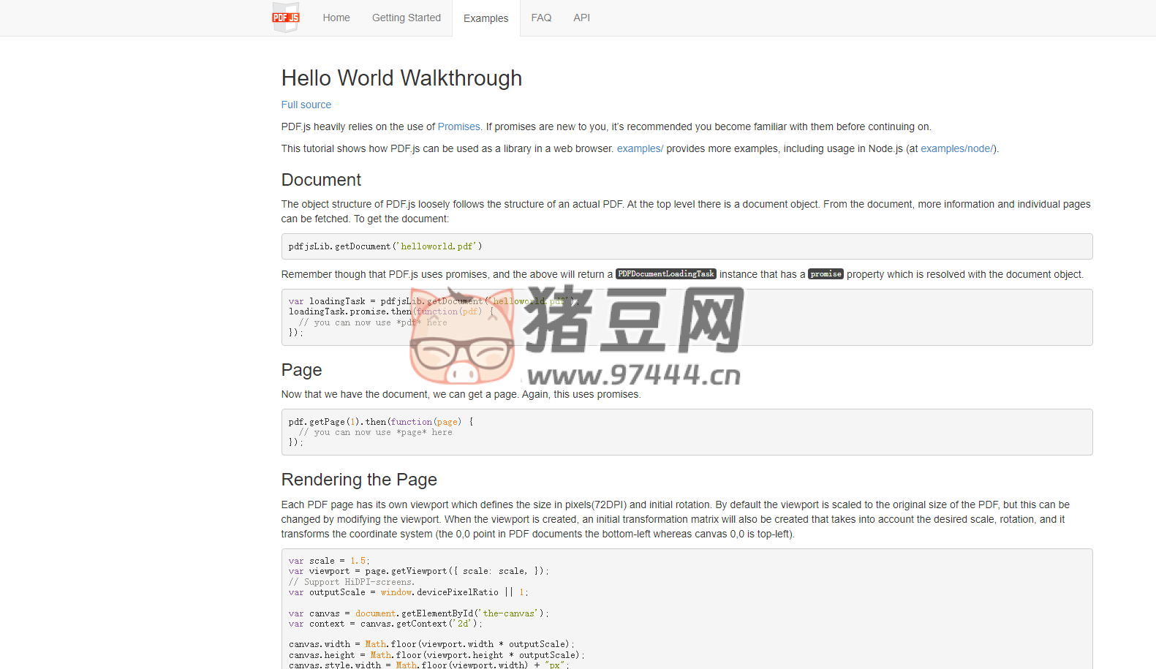Click the Page section heading
1156x669 pixels.
[301, 370]
